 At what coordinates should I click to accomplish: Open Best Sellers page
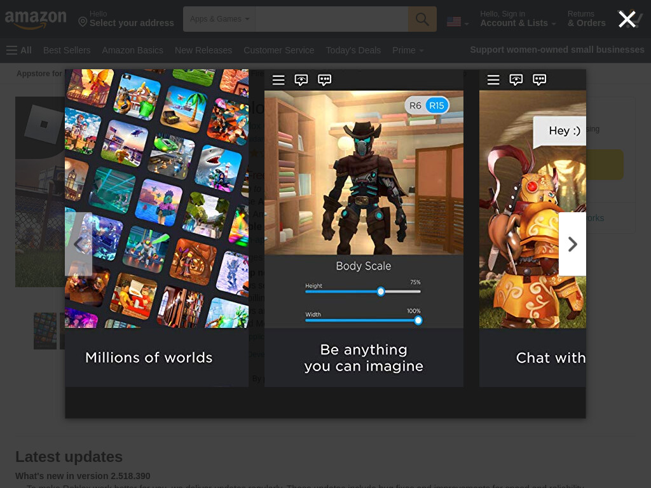67,50
